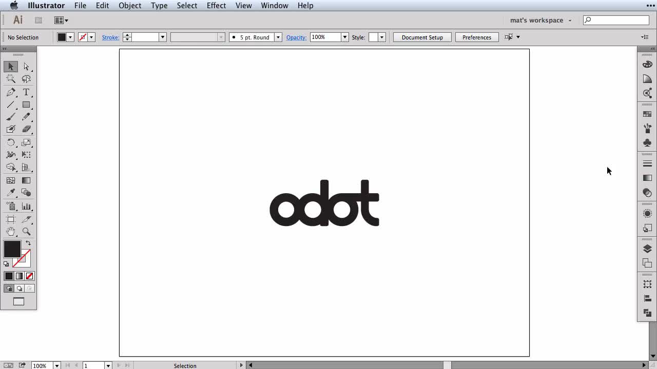This screenshot has height=369, width=657.
Task: Select the Pen tool
Action: (11, 92)
